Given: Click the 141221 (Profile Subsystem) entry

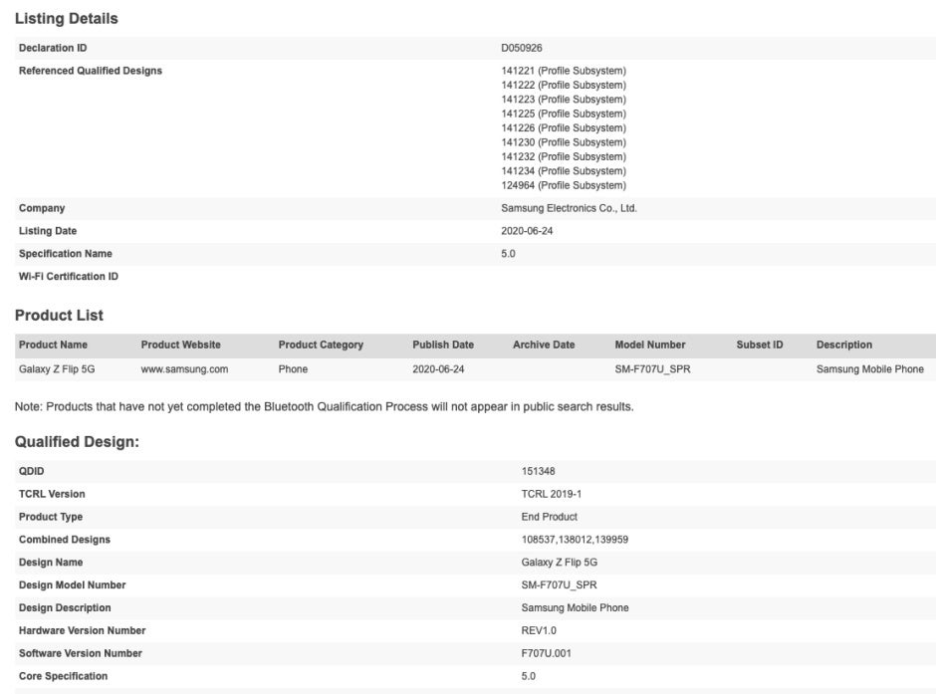Looking at the screenshot, I should (x=564, y=71).
